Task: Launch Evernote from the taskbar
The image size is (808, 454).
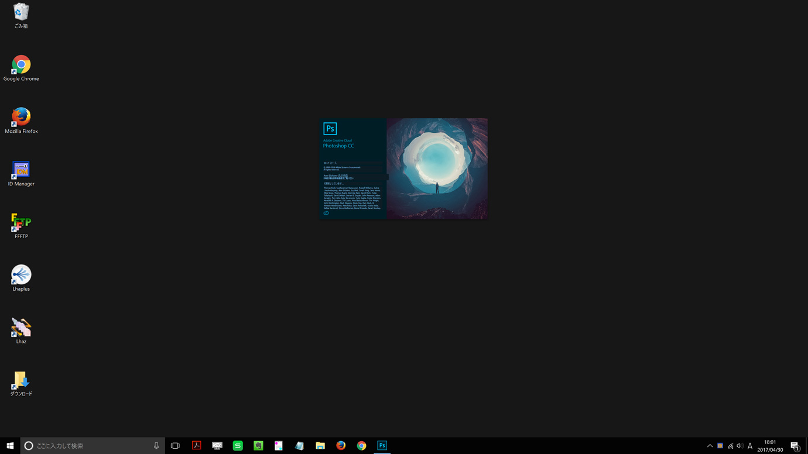Action: click(x=258, y=446)
